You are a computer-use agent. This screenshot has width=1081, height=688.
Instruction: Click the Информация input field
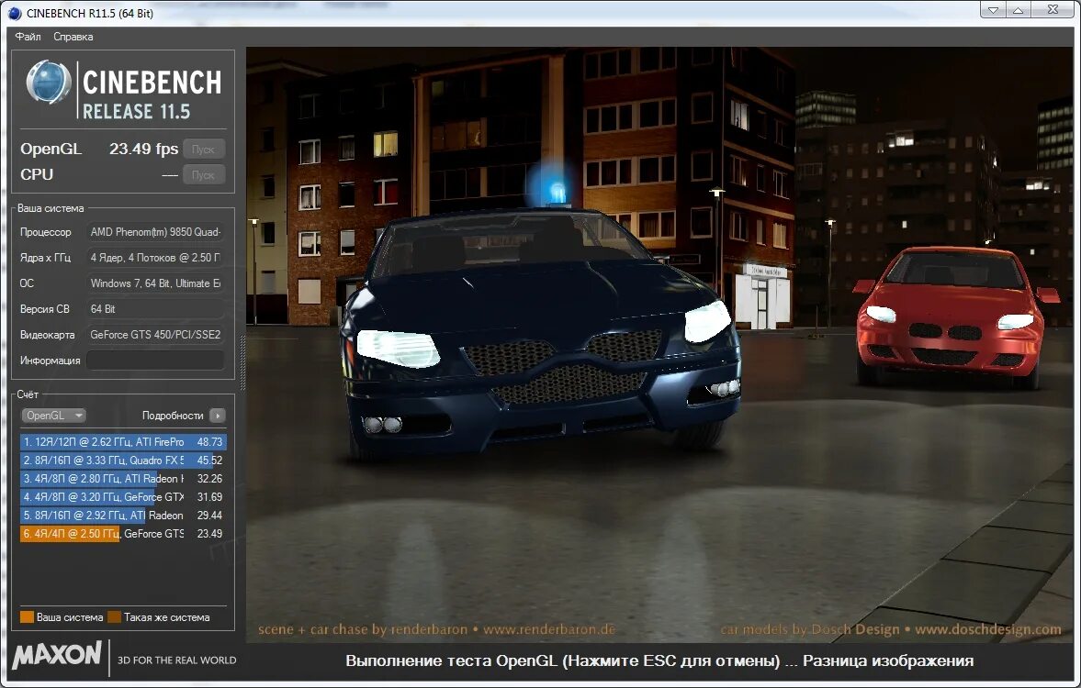pyautogui.click(x=155, y=361)
